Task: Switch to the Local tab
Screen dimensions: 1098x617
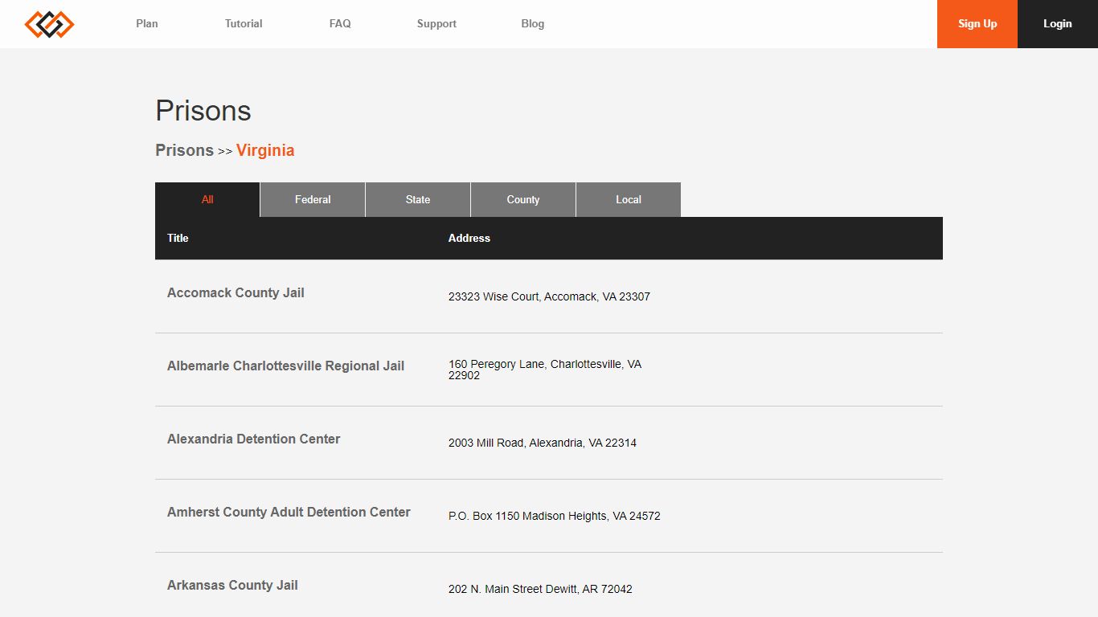Action: coord(629,199)
